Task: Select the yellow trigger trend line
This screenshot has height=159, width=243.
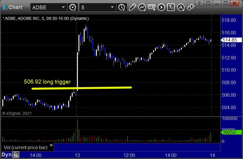Action: pos(82,88)
